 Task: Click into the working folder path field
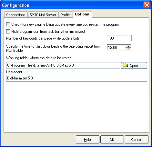pyautogui.click(x=63, y=65)
